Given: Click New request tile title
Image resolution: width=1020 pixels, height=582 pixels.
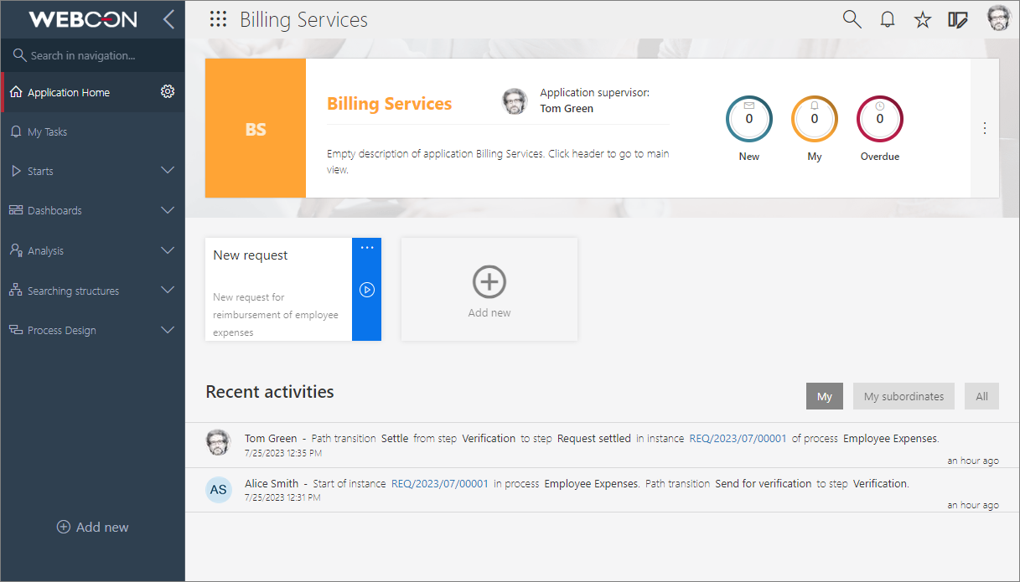Looking at the screenshot, I should 251,255.
